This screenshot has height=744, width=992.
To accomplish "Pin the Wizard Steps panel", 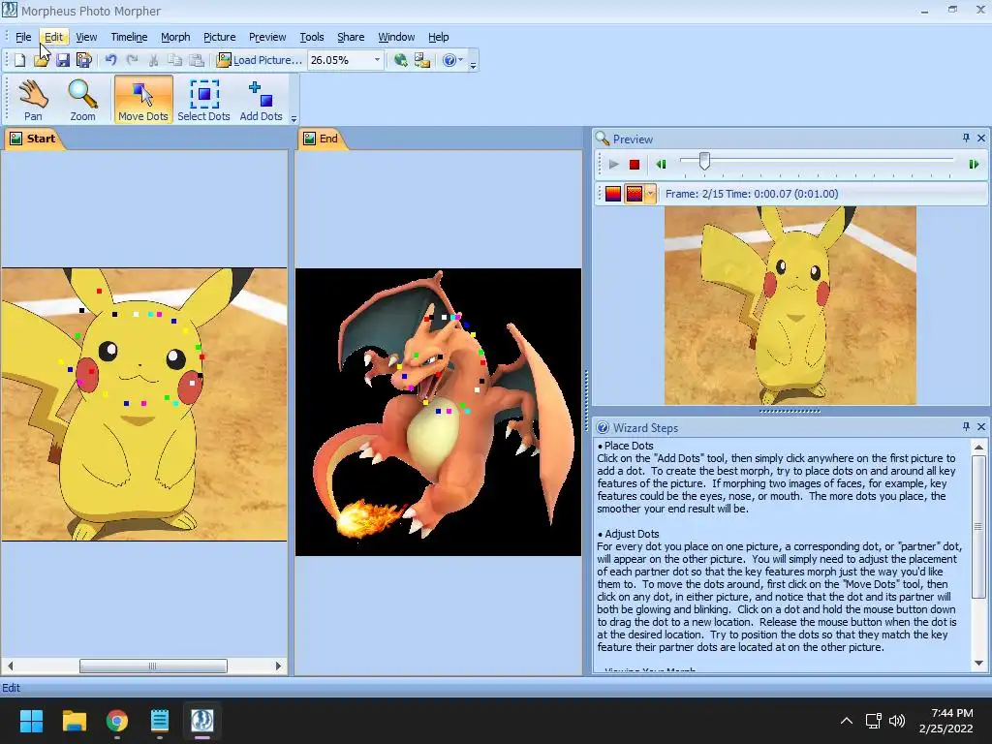I will tap(966, 427).
